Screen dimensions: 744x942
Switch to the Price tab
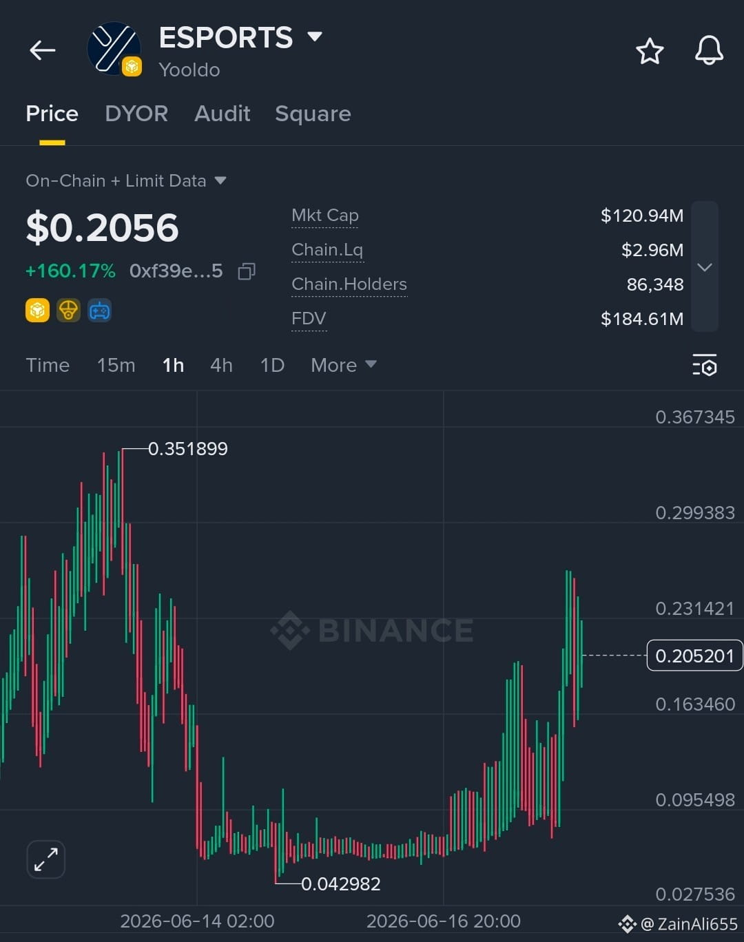(52, 114)
